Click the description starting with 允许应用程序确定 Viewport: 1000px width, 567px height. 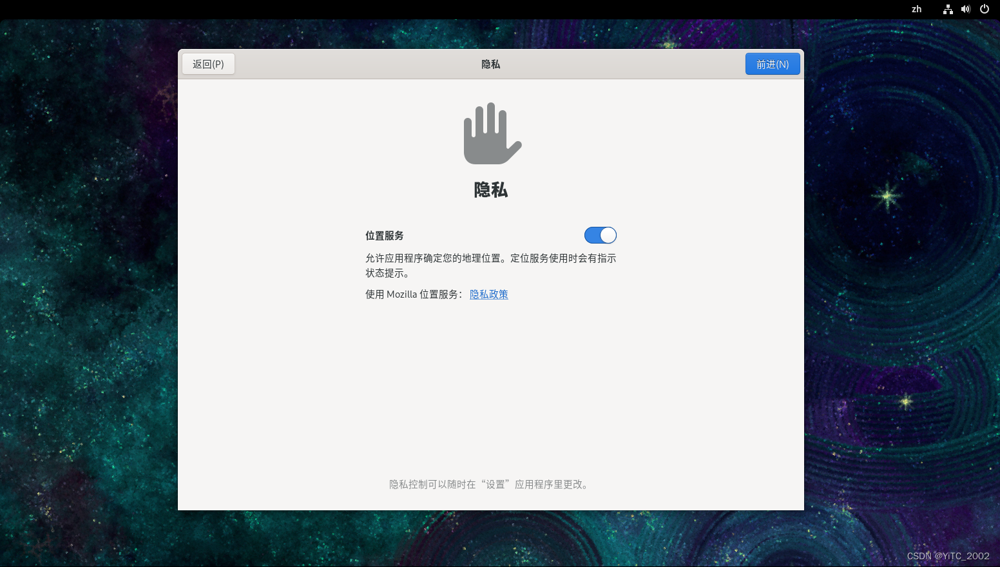pyautogui.click(x=491, y=265)
